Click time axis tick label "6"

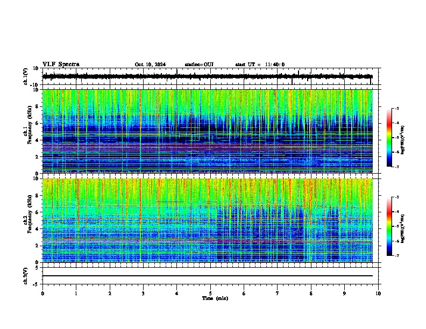[x=244, y=294]
